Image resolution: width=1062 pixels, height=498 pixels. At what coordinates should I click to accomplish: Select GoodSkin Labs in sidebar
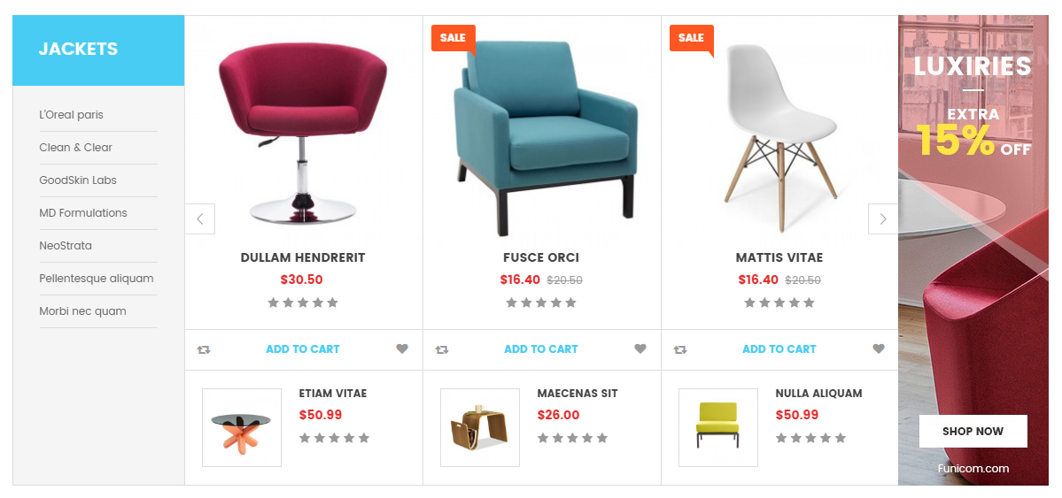click(x=78, y=180)
